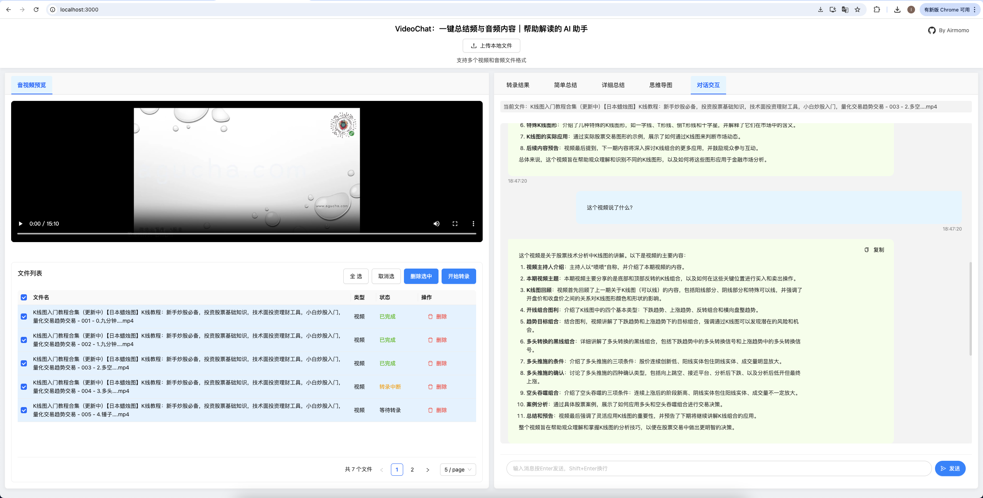The height and width of the screenshot is (498, 983).
Task: Click the video progress bar
Action: pos(247,233)
